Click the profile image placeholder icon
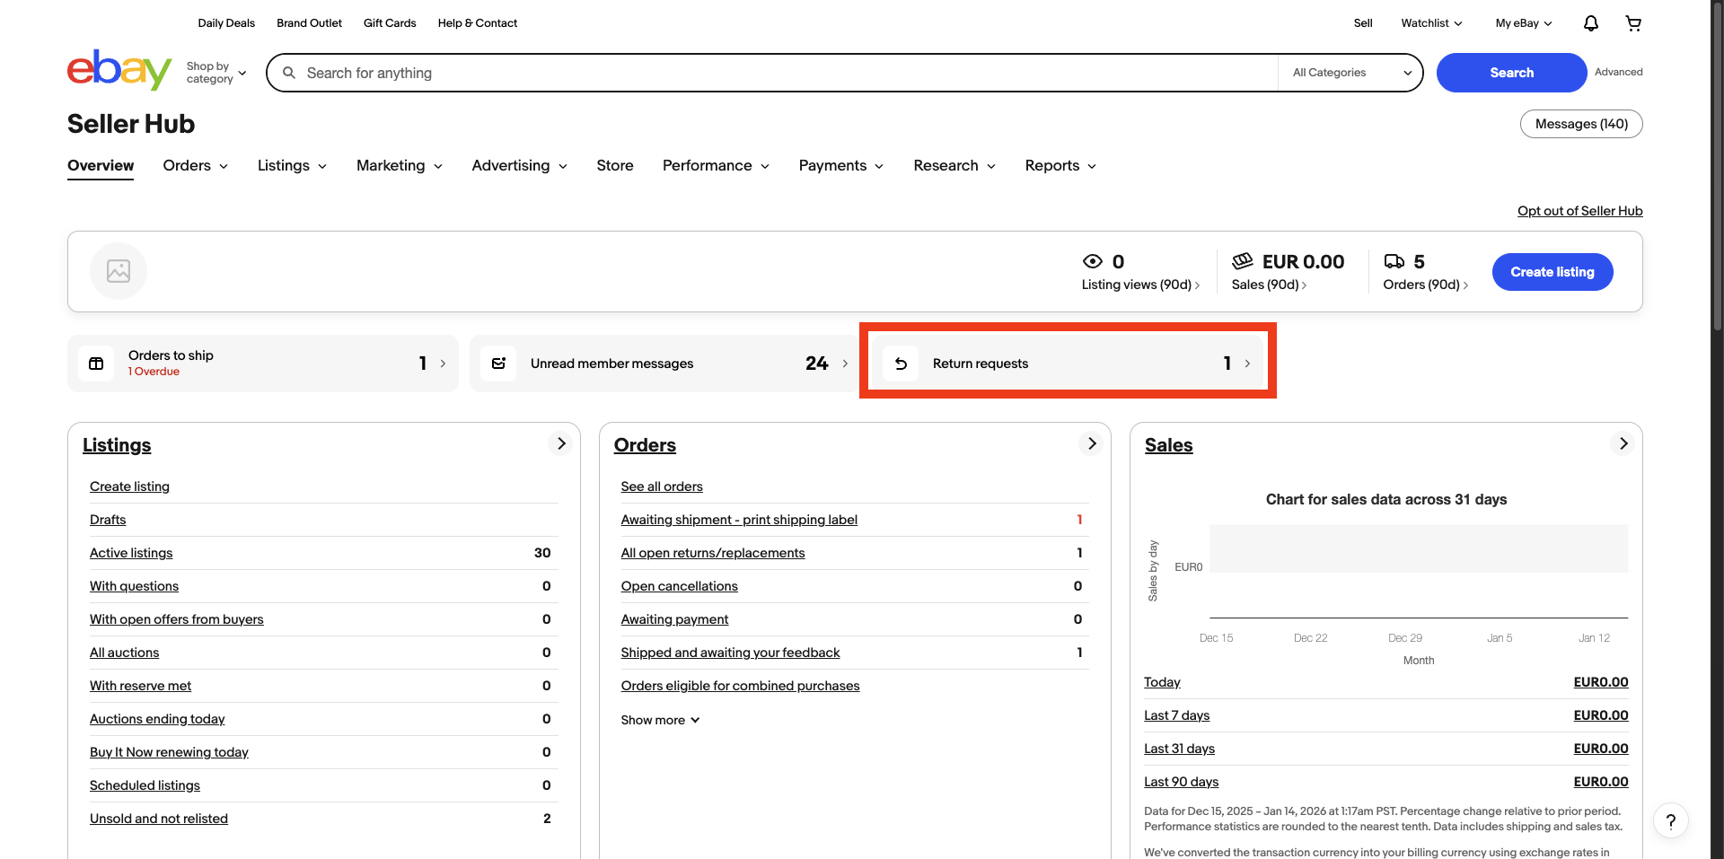The height and width of the screenshot is (859, 1724). click(x=119, y=271)
